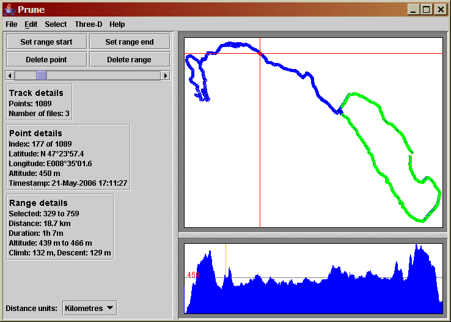Open the File menu
The height and width of the screenshot is (322, 451).
click(x=12, y=24)
